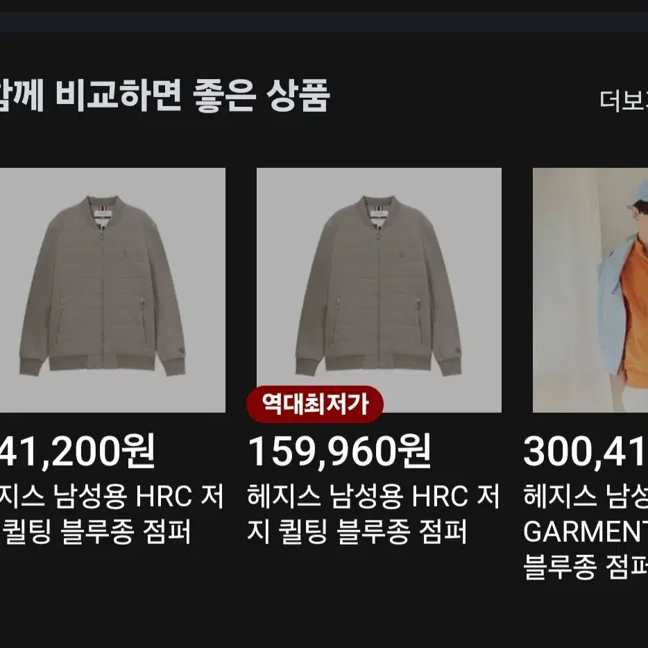Click the 더보기 link
The height and width of the screenshot is (648, 648).
624,100
